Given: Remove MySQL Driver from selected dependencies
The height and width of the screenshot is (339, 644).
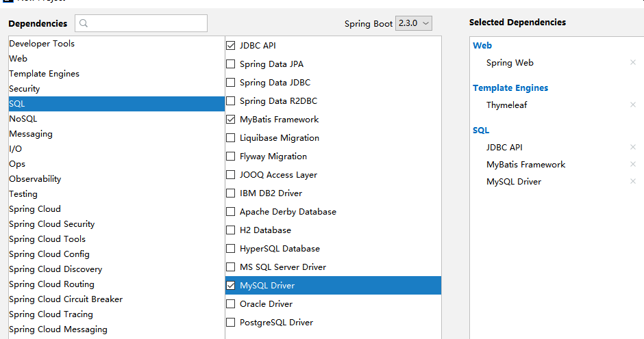Looking at the screenshot, I should pos(632,182).
